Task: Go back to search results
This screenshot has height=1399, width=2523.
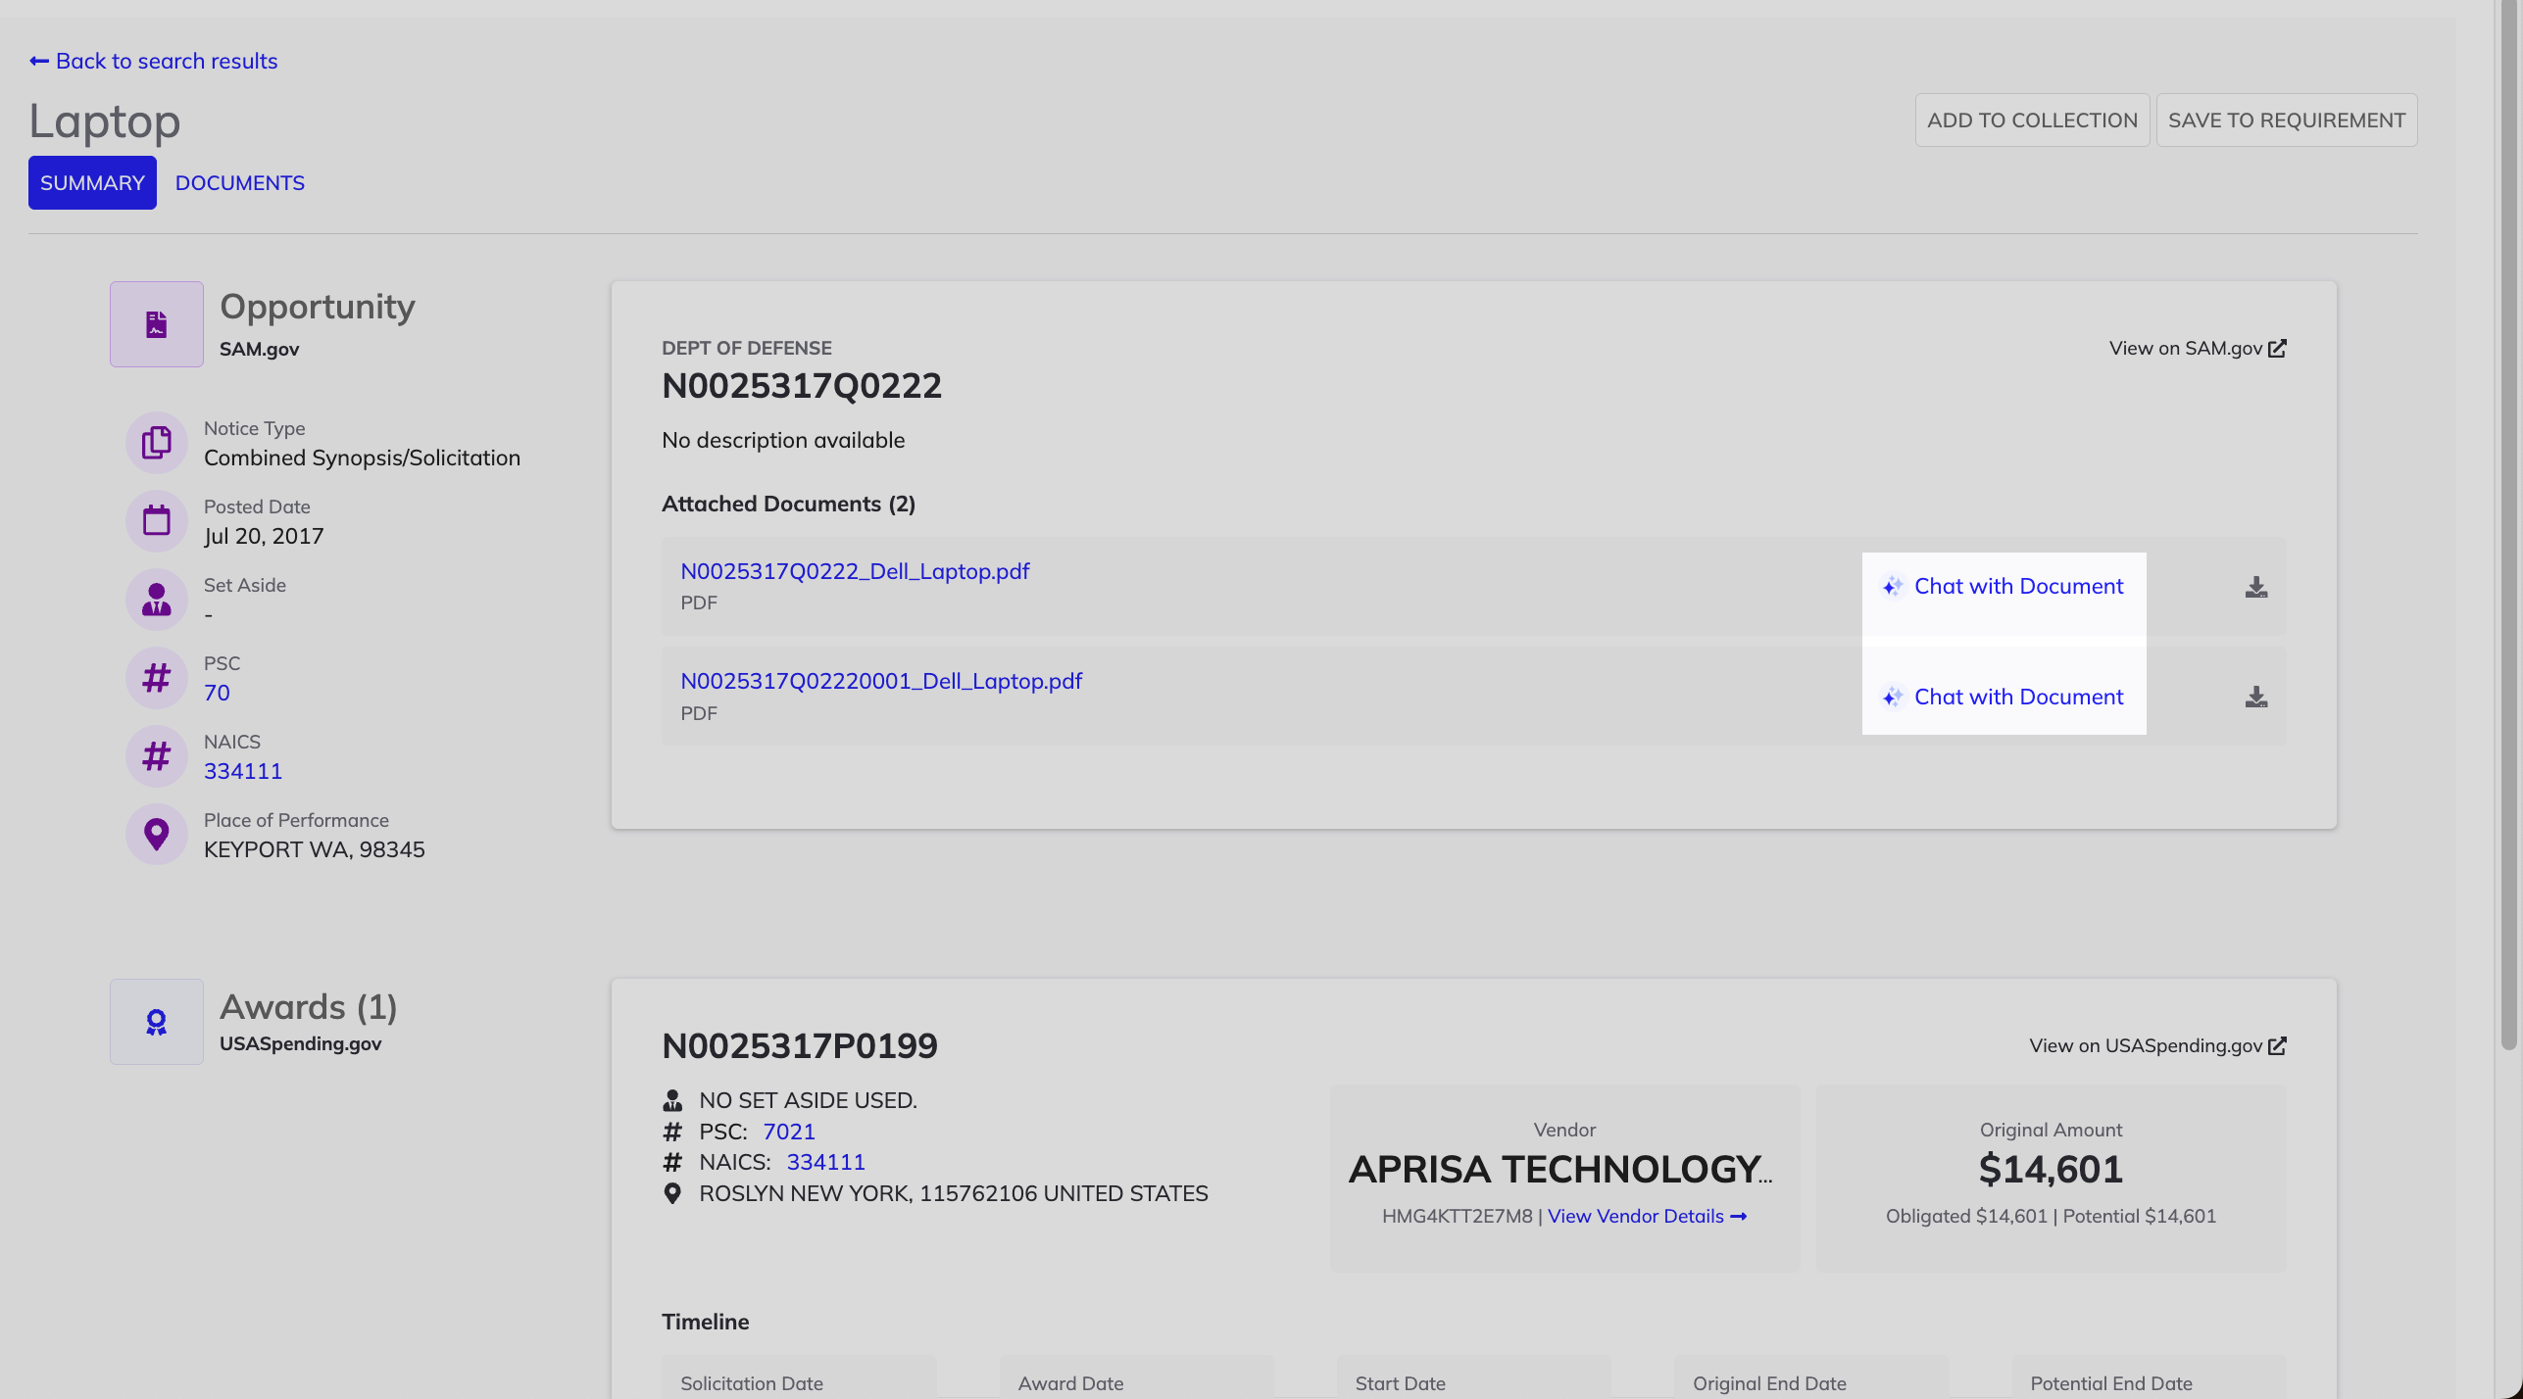Action: tap(153, 61)
